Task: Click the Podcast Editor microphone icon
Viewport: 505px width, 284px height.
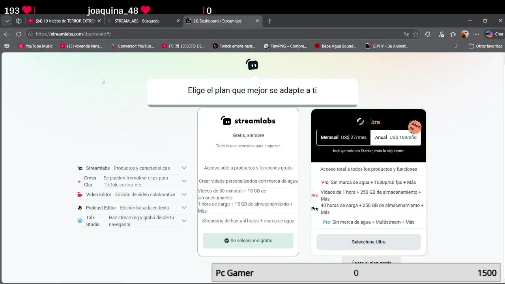Action: coord(80,208)
